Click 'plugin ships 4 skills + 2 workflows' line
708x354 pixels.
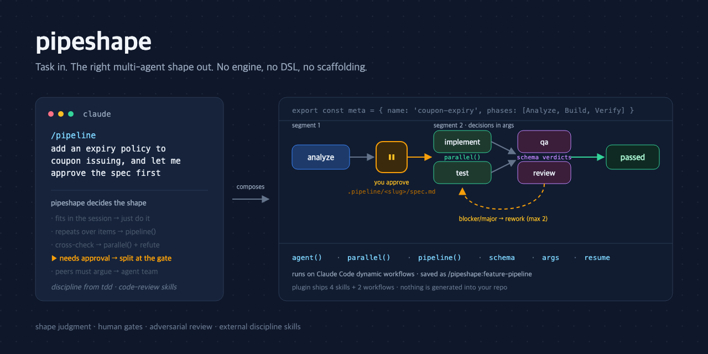click(399, 287)
